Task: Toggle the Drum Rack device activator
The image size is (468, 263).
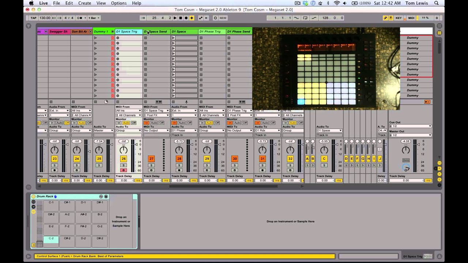Action: 33,197
